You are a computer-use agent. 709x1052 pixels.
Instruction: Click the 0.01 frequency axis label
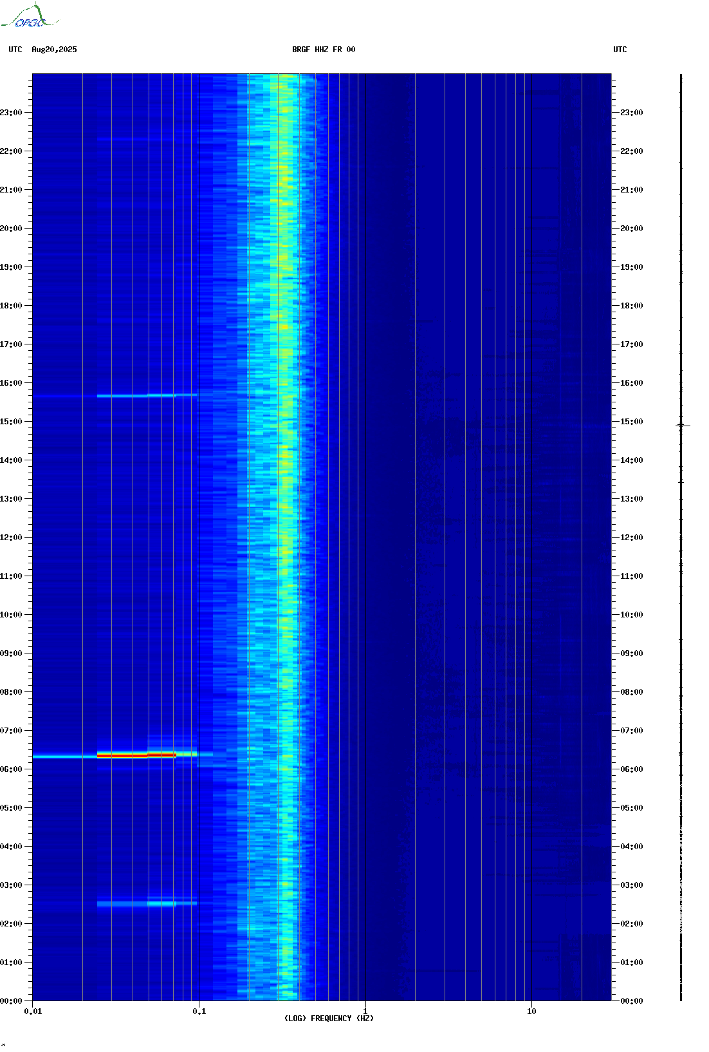coord(33,1011)
